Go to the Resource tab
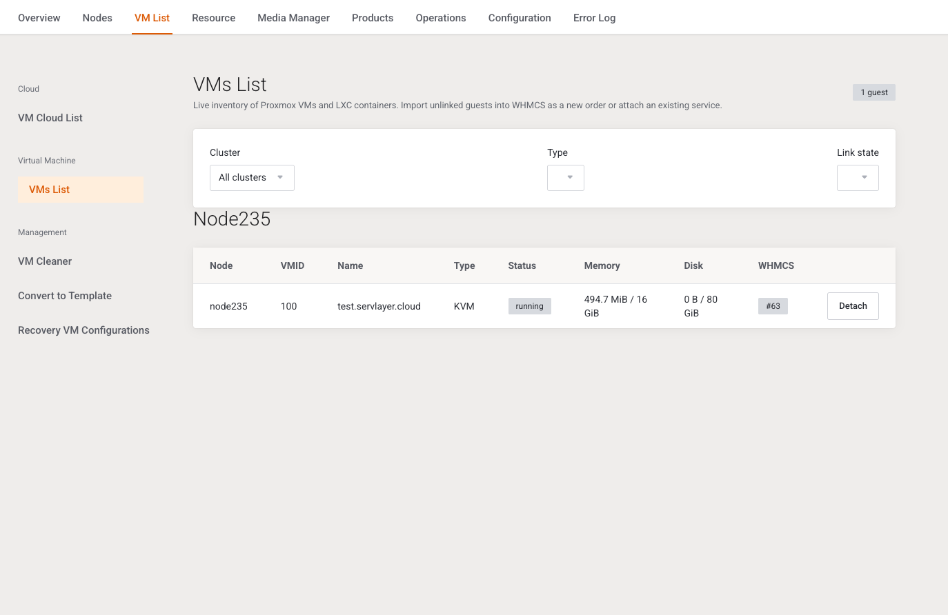Viewport: 948px width, 615px height. point(214,18)
